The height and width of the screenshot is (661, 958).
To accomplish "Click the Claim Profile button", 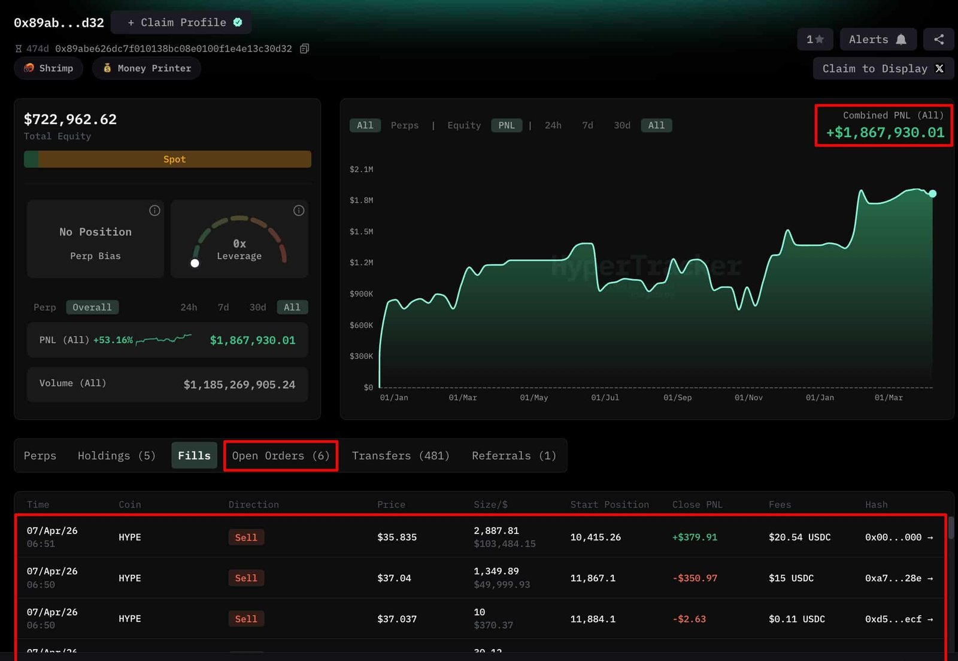I will 181,23.
